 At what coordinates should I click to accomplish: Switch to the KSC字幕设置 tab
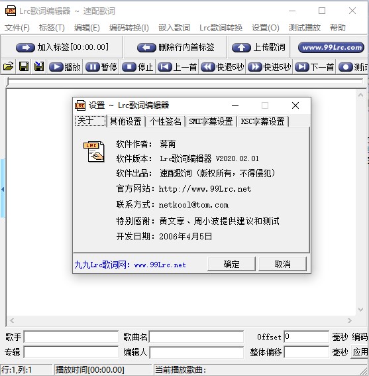[262, 121]
